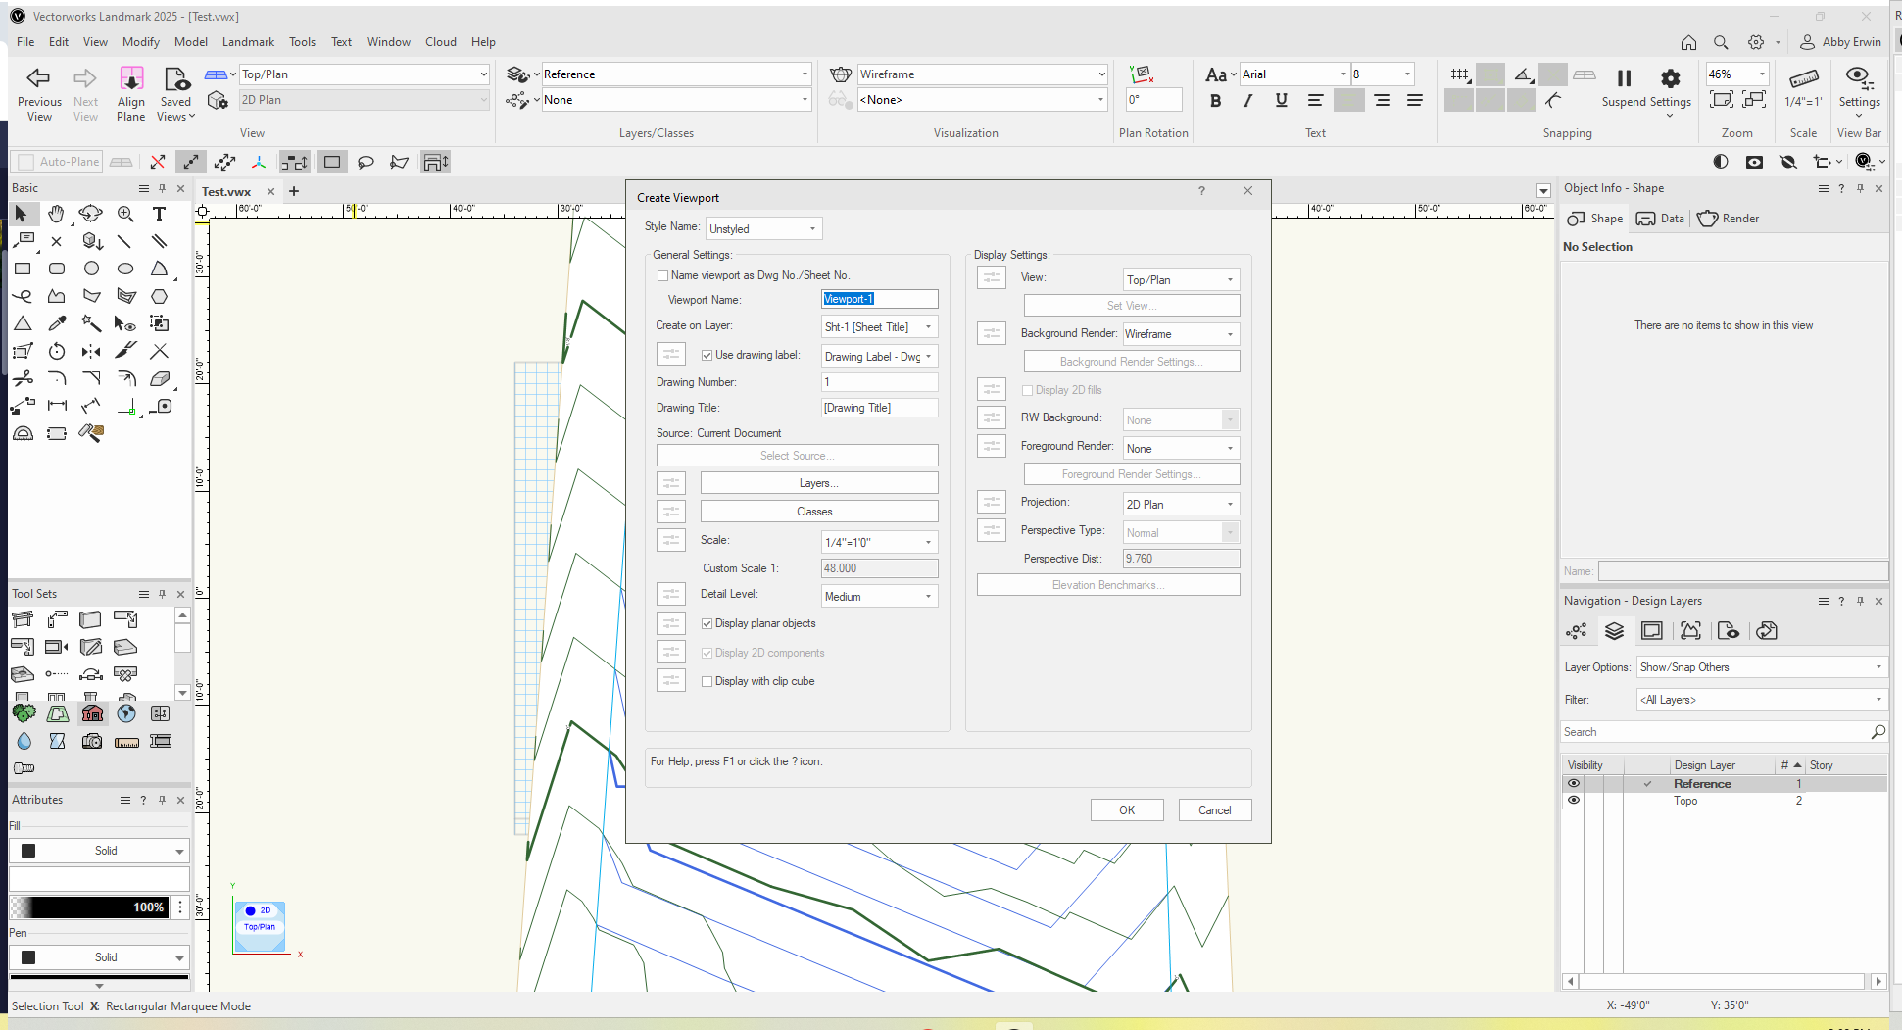Open the Background Render dropdown
Screen dimensions: 1902x1030
tap(1180, 334)
